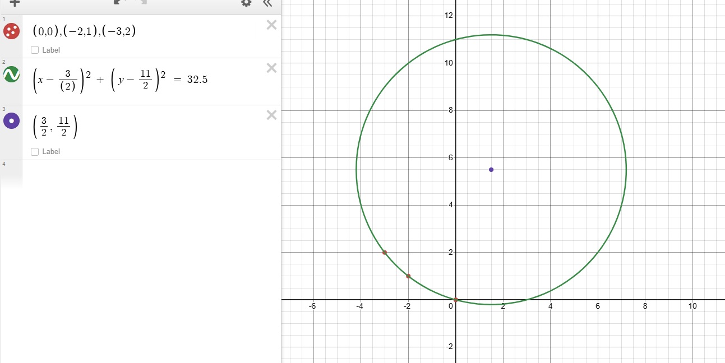Viewport: 725px width, 363px height.
Task: Enable the Label checkbox for expression 1
Action: [x=35, y=50]
